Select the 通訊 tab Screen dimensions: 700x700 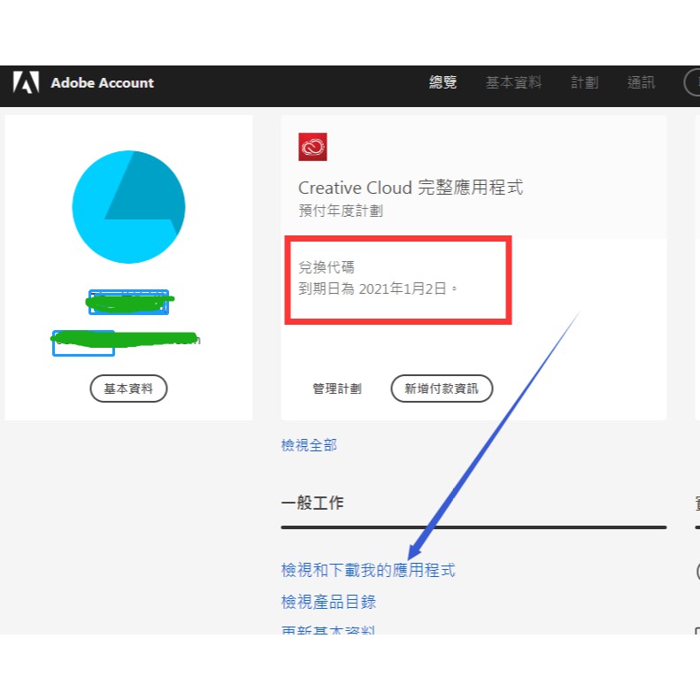tap(641, 83)
